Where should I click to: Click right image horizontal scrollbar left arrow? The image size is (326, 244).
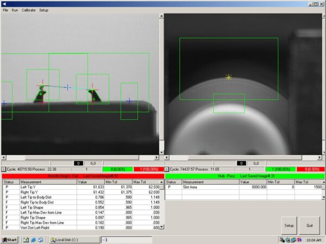pyautogui.click(x=167, y=157)
